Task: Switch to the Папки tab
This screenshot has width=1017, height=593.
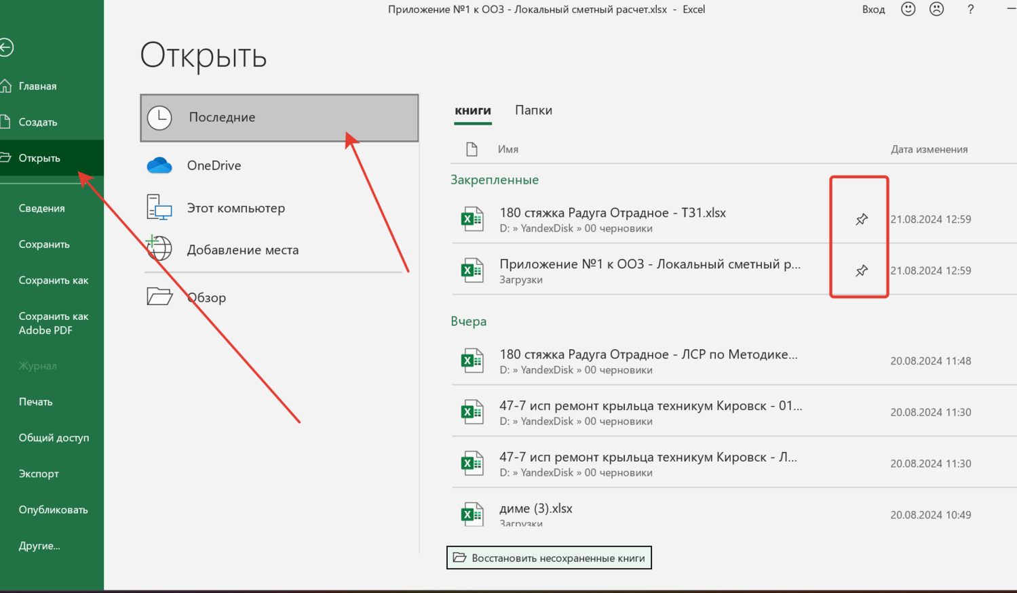Action: tap(533, 110)
